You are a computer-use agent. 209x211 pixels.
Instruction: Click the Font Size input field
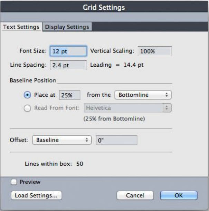point(68,51)
